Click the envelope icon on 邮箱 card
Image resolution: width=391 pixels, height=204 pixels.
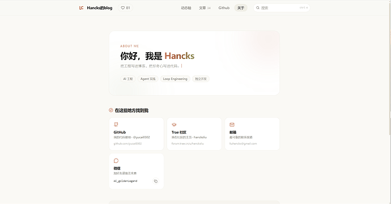(232, 125)
